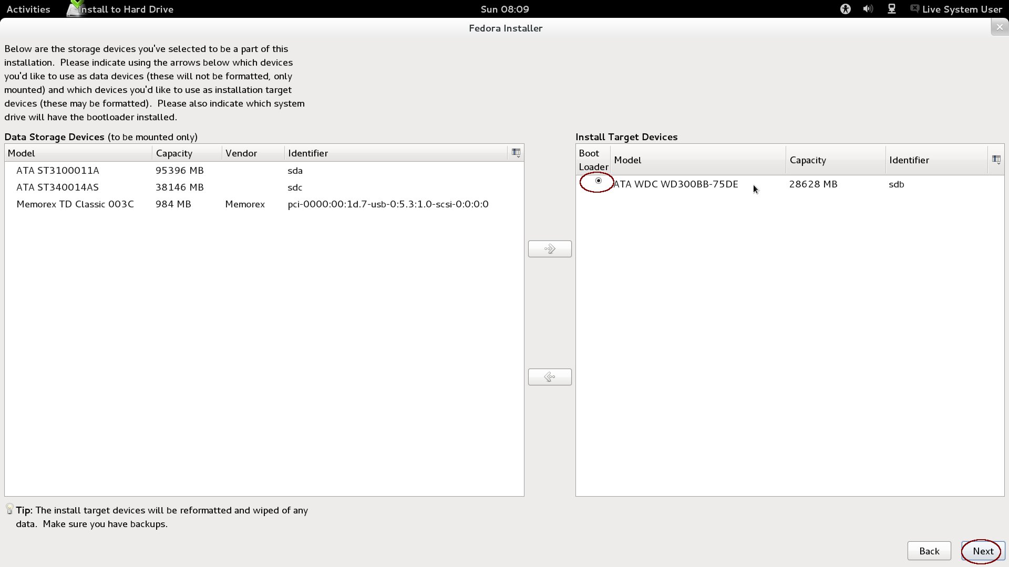The width and height of the screenshot is (1009, 567).
Task: Sort install targets by Identifier column
Action: pos(937,160)
